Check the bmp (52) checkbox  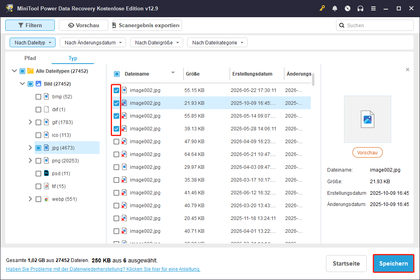(38, 97)
